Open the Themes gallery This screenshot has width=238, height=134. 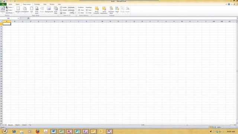click(3, 10)
